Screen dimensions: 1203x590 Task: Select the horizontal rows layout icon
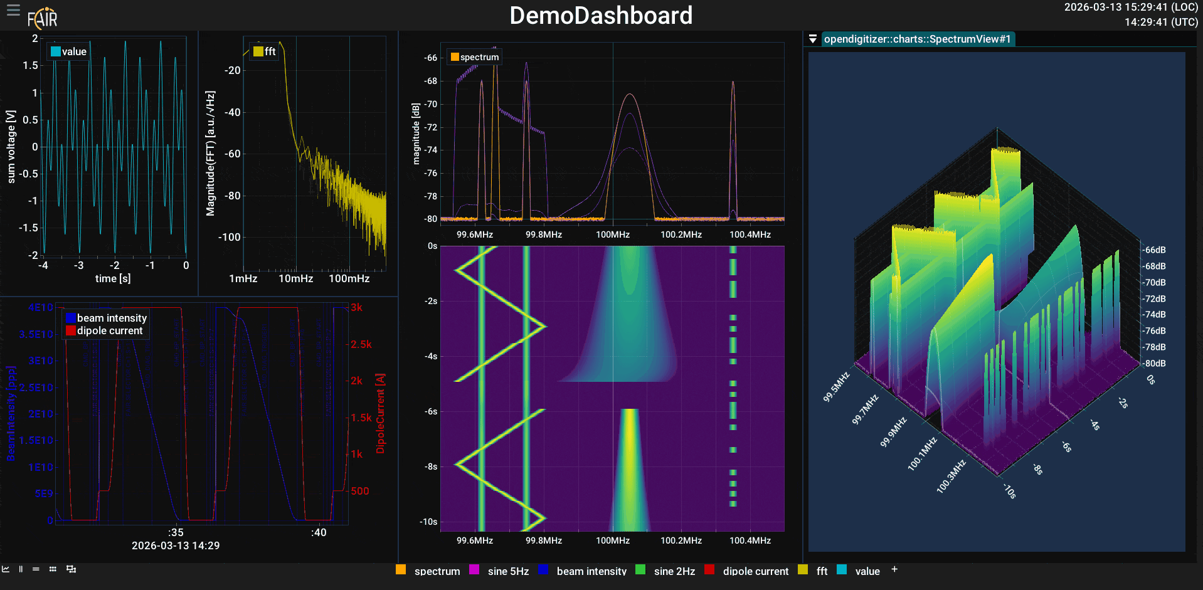(36, 569)
